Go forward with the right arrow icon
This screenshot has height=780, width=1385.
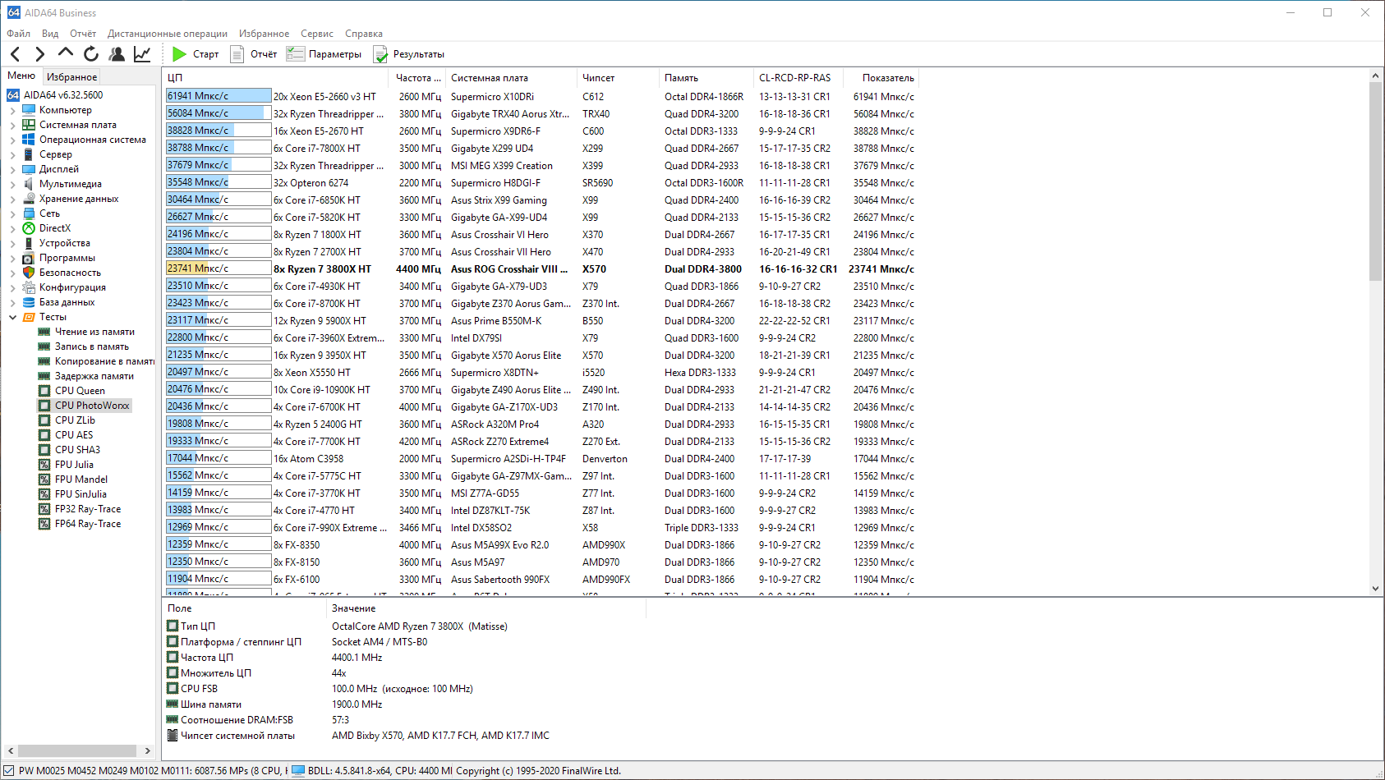point(39,54)
